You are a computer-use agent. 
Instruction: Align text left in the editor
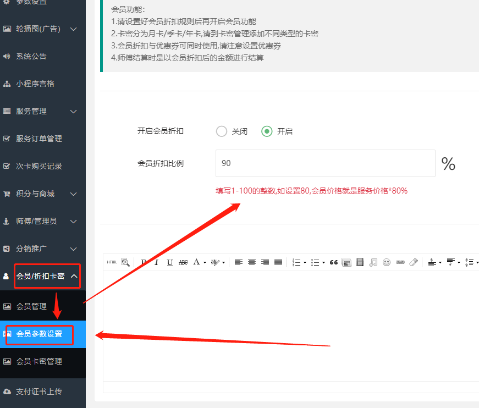pyautogui.click(x=239, y=262)
